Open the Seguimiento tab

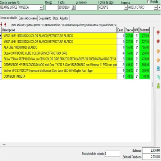(45, 18)
